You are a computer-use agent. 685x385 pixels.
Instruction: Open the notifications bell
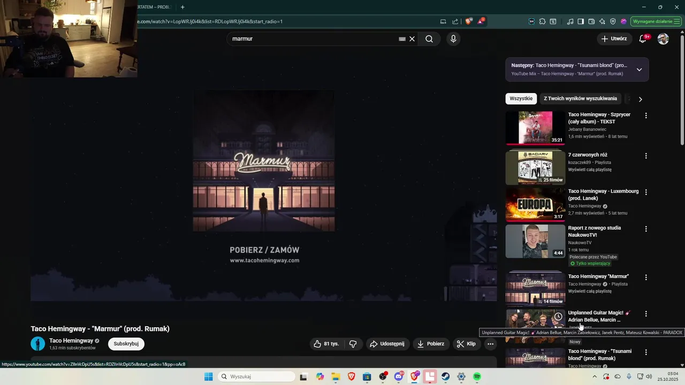pyautogui.click(x=643, y=39)
